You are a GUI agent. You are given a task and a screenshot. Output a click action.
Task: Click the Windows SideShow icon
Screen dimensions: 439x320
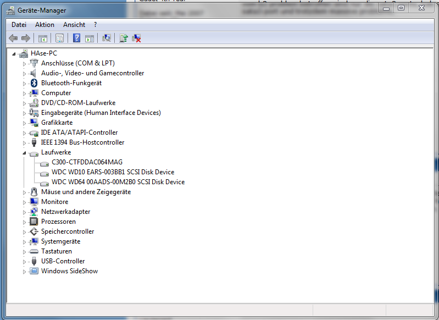coord(34,271)
